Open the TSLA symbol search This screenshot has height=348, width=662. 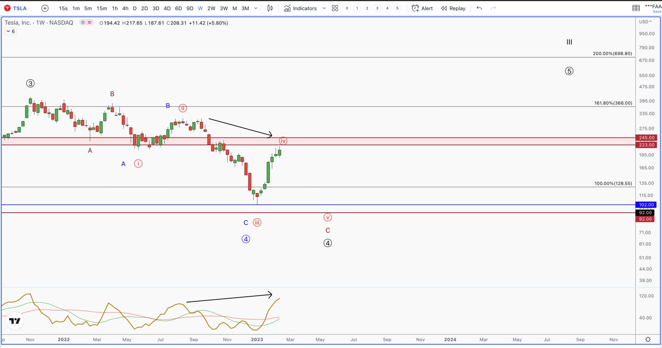point(15,8)
